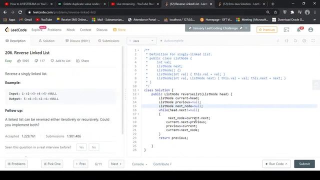Open a new browser tab
The height and width of the screenshot is (180, 320).
tap(272, 4)
